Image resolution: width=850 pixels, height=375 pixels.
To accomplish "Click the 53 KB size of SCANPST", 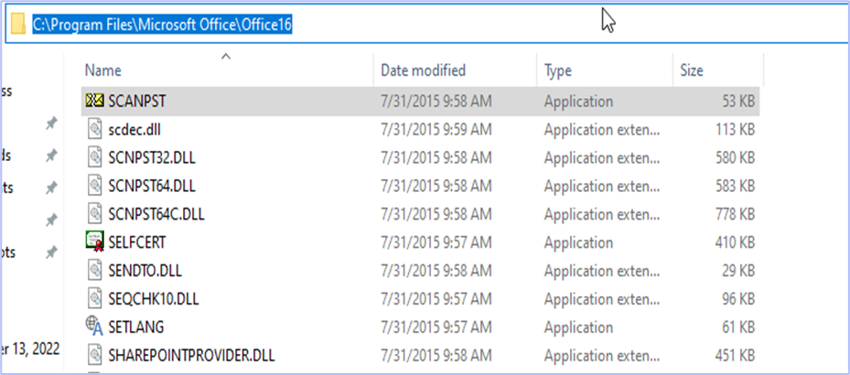I will (735, 102).
